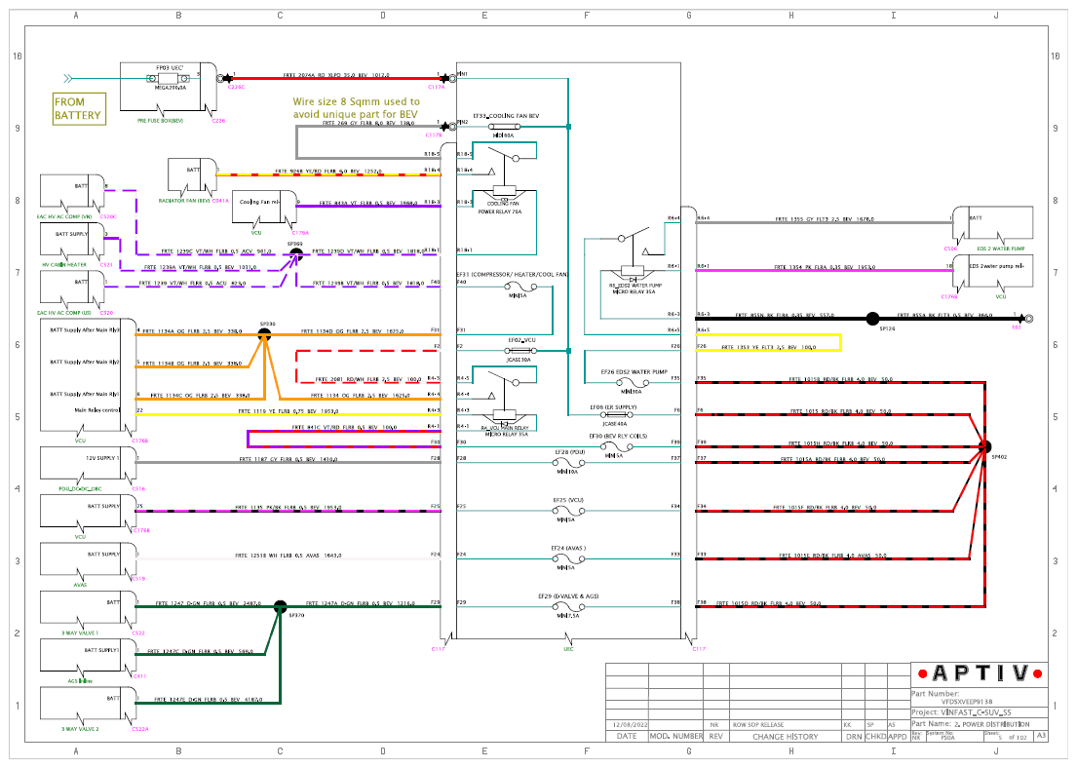
Task: Select the SP370 splice node
Action: [281, 606]
